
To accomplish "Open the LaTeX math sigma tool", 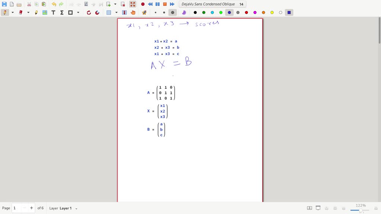I will 62,12.
